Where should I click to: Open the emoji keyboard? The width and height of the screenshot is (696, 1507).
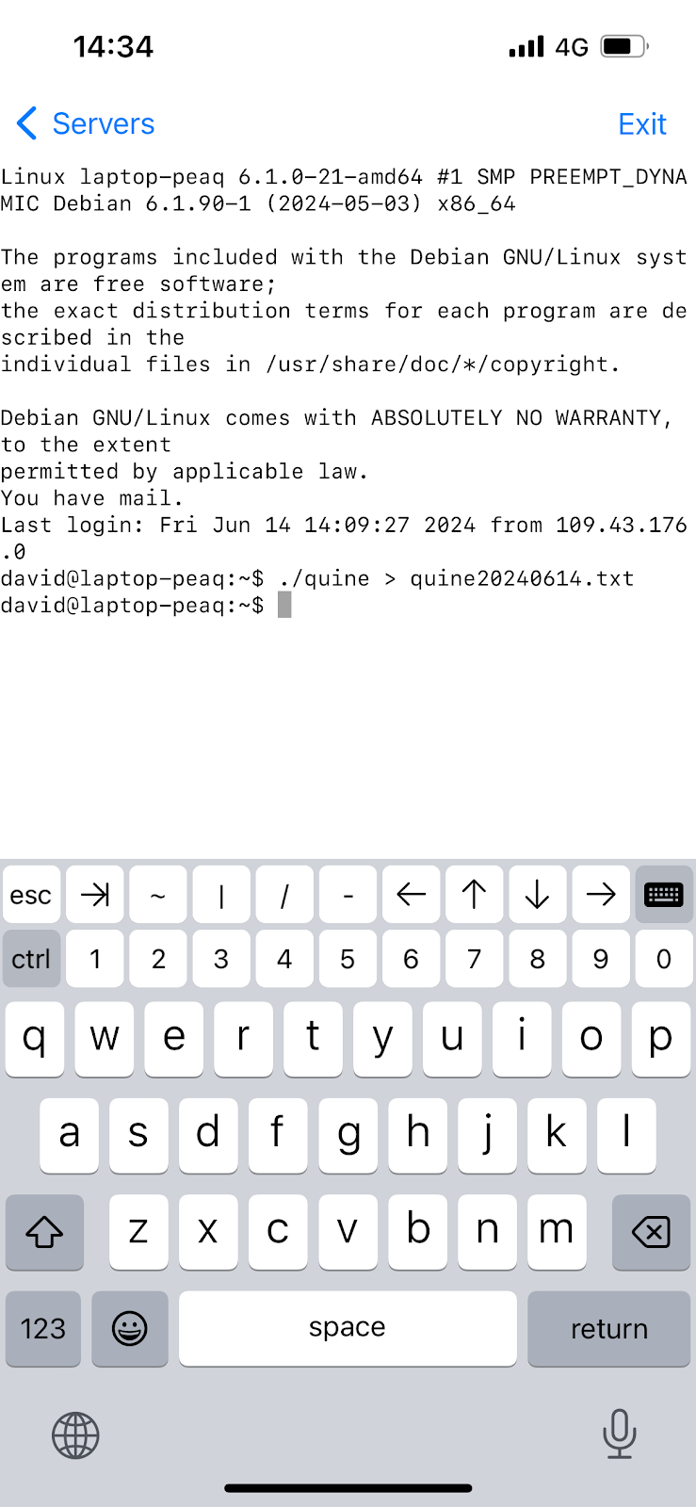click(x=130, y=1328)
